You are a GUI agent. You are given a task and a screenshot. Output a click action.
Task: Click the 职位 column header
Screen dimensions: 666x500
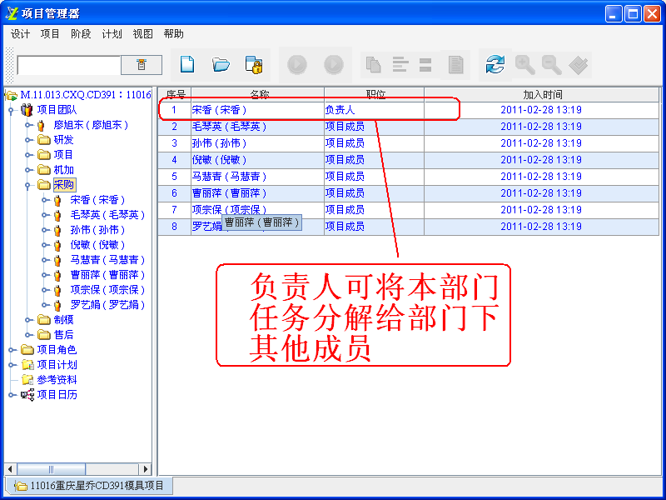[x=374, y=95]
